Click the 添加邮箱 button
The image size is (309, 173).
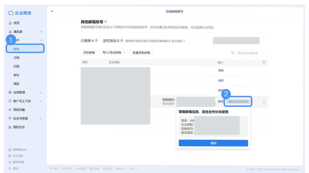(x=89, y=53)
